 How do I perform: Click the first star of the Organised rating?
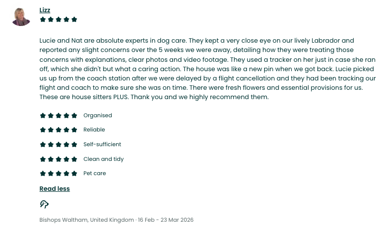pyautogui.click(x=43, y=115)
